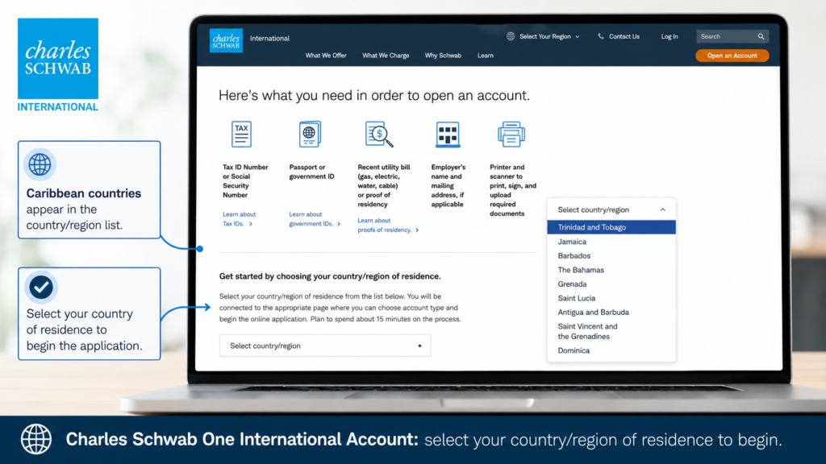Click Get started by choosing your country text
The image size is (826, 464).
(x=330, y=276)
